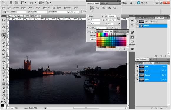The height and width of the screenshot is (110, 171).
Task: Reset the clone source transform
Action: click(x=119, y=23)
